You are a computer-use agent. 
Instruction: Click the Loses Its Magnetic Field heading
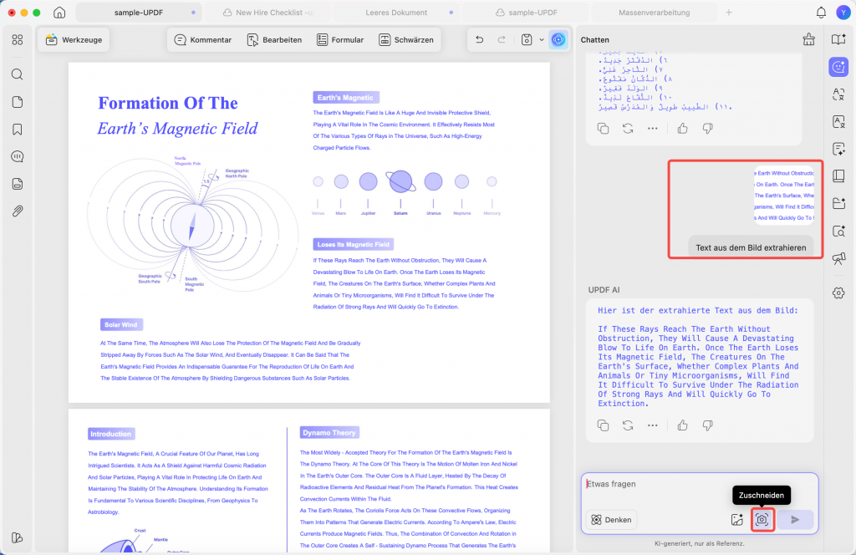pos(354,244)
